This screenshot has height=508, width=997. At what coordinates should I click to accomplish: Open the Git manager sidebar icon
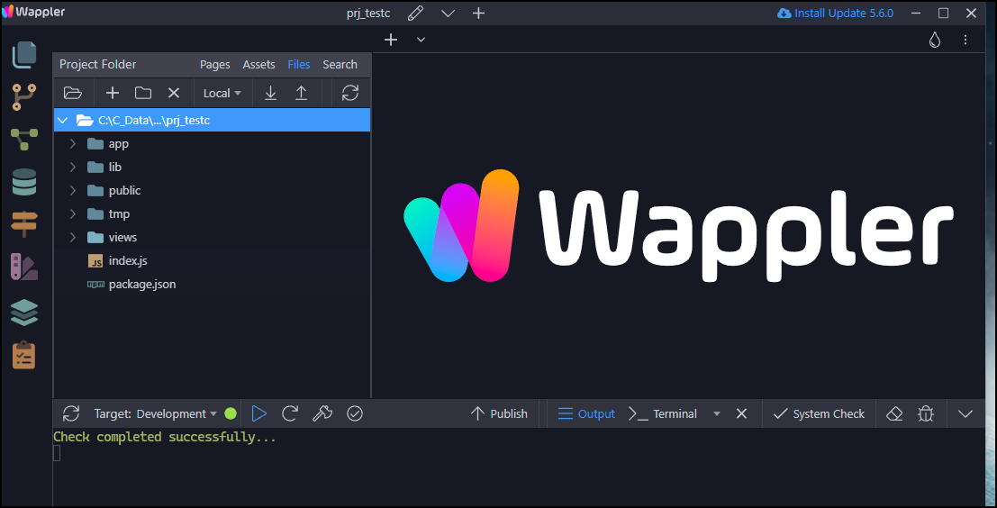tap(24, 96)
